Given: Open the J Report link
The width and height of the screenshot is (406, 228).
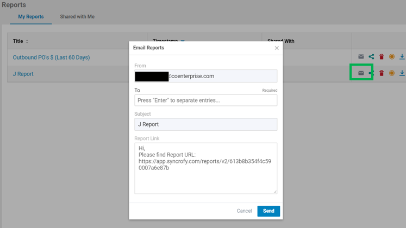Looking at the screenshot, I should point(23,74).
